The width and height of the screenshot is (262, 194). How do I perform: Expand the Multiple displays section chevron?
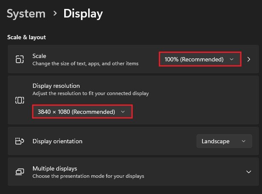pos(248,172)
